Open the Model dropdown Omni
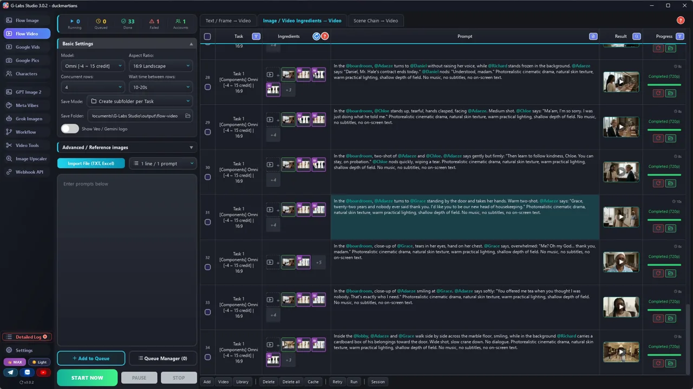Screen dimensions: 693x389 93,66
